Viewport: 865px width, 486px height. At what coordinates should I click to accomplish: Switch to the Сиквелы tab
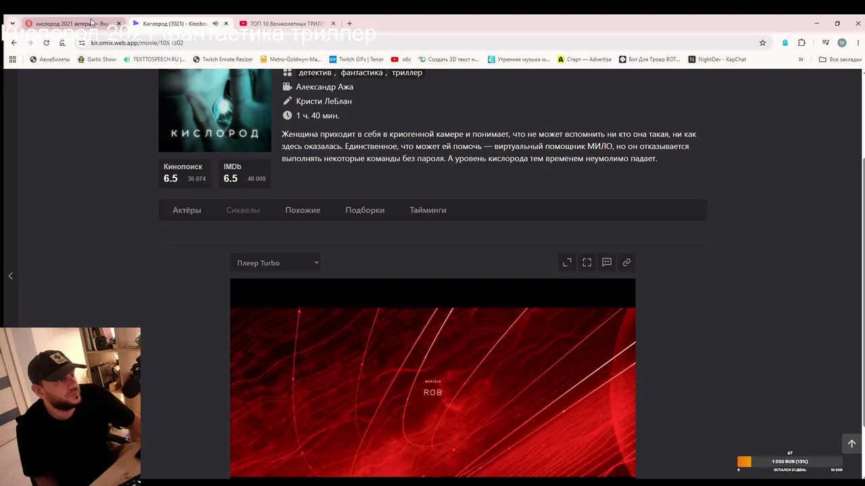click(243, 210)
